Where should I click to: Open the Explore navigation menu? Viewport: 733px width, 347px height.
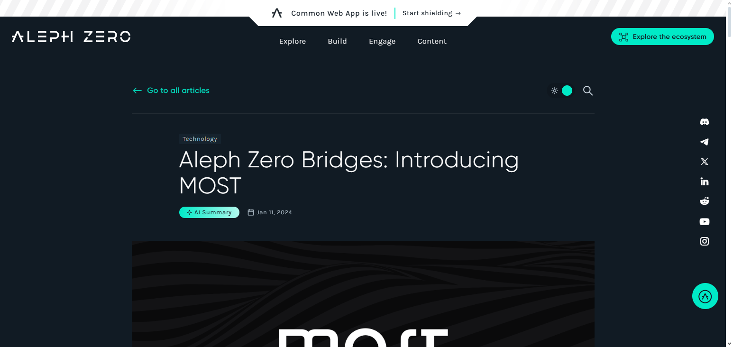(293, 41)
